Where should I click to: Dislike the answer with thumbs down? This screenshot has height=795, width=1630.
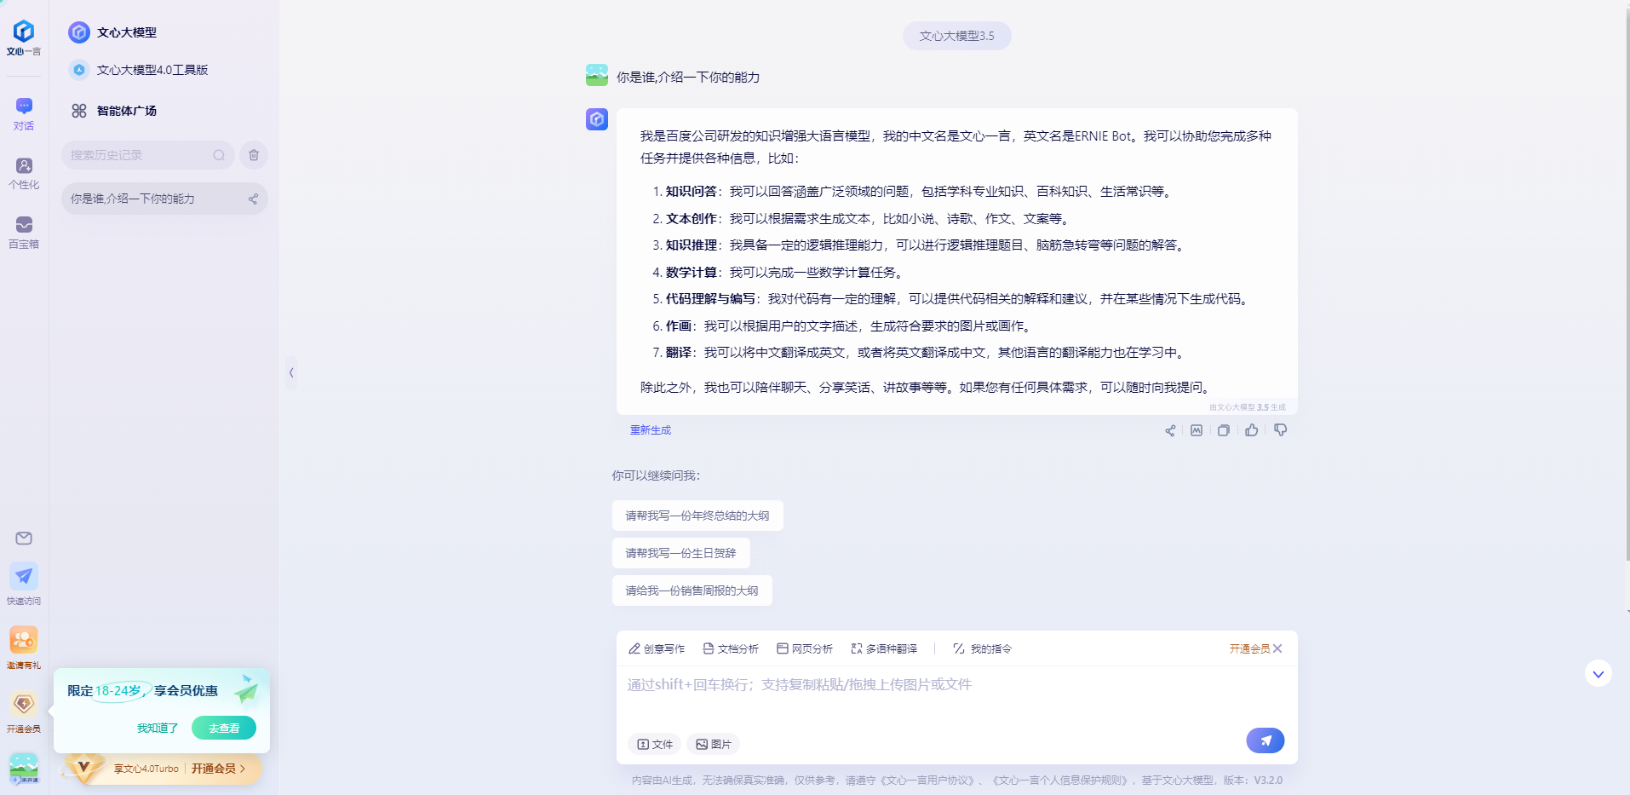(1280, 430)
